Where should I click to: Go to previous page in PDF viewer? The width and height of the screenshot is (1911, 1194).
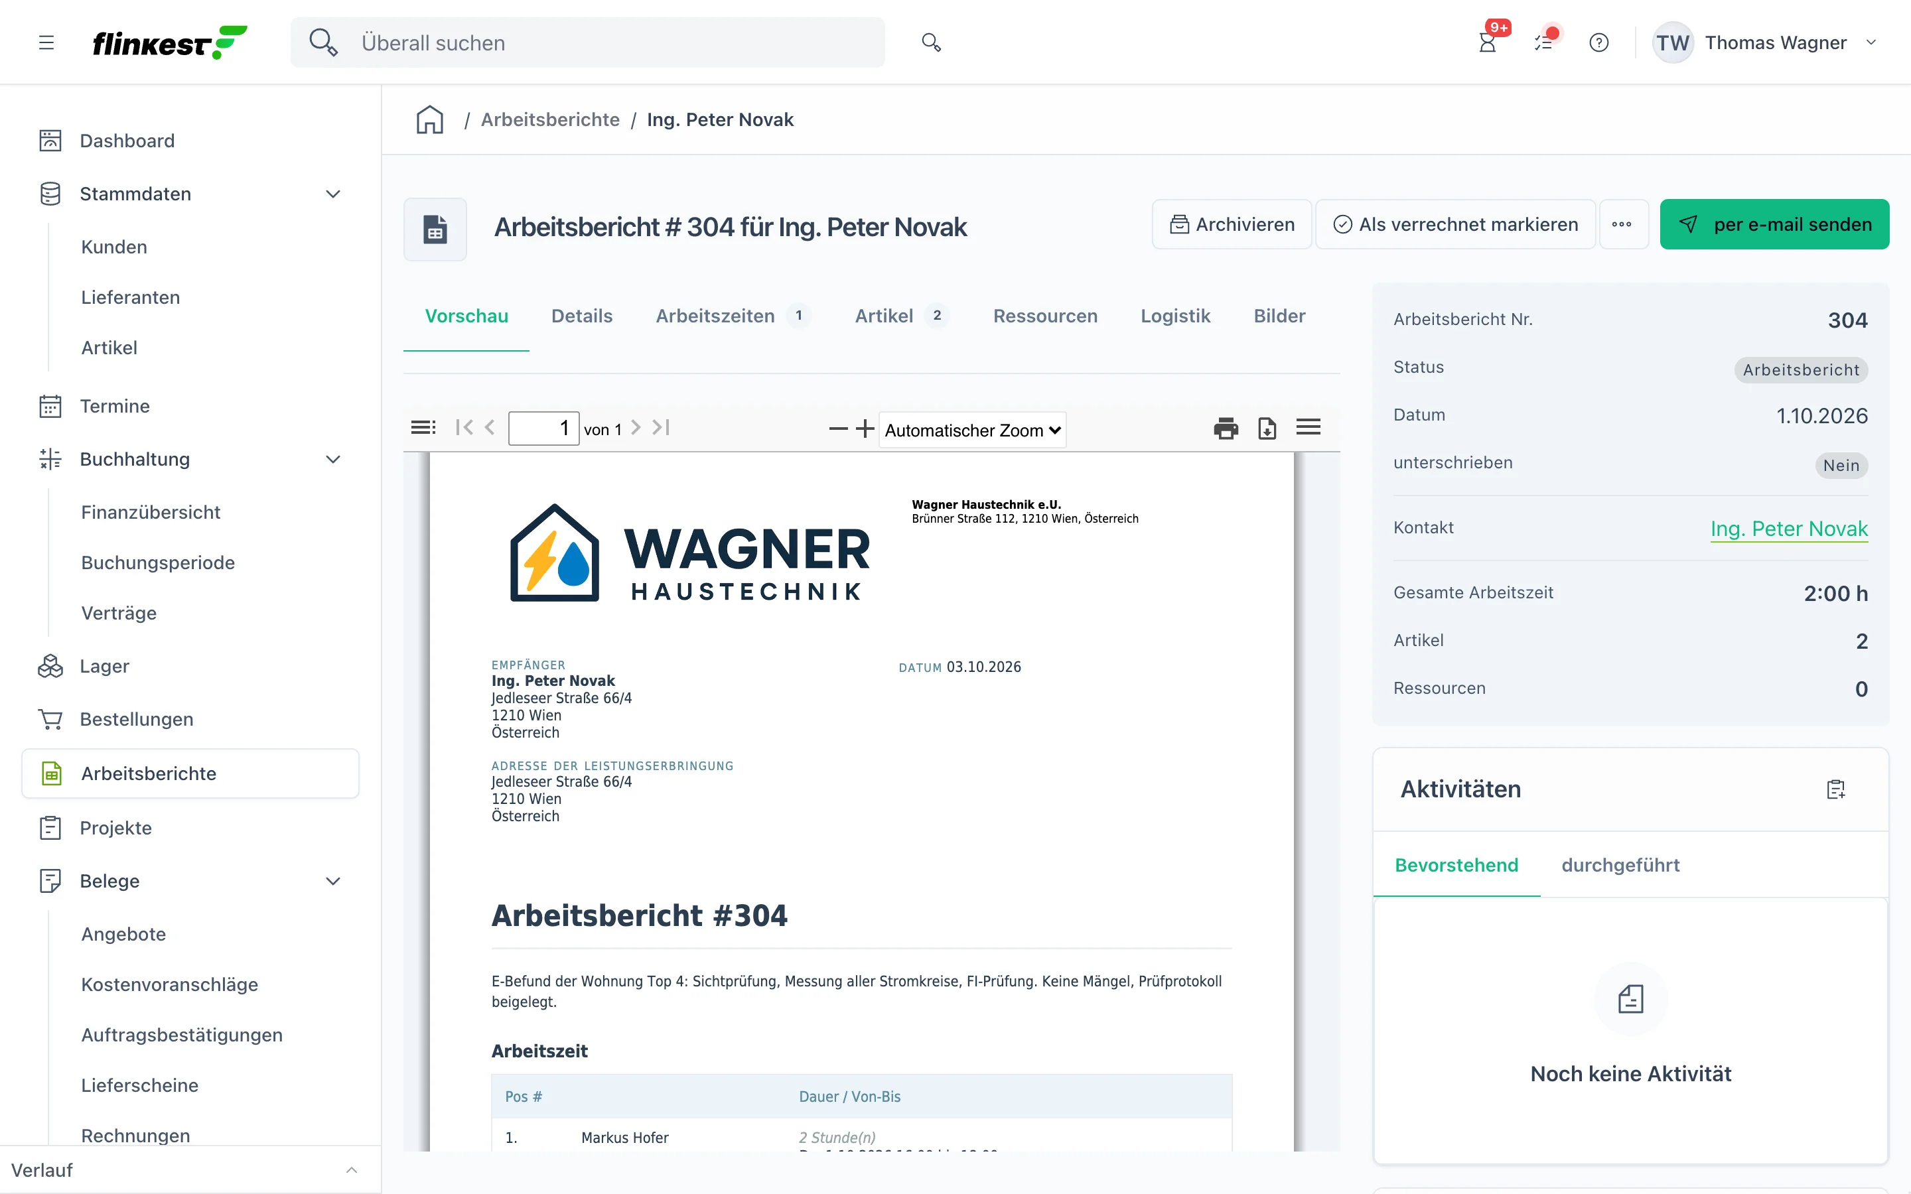pyautogui.click(x=490, y=428)
